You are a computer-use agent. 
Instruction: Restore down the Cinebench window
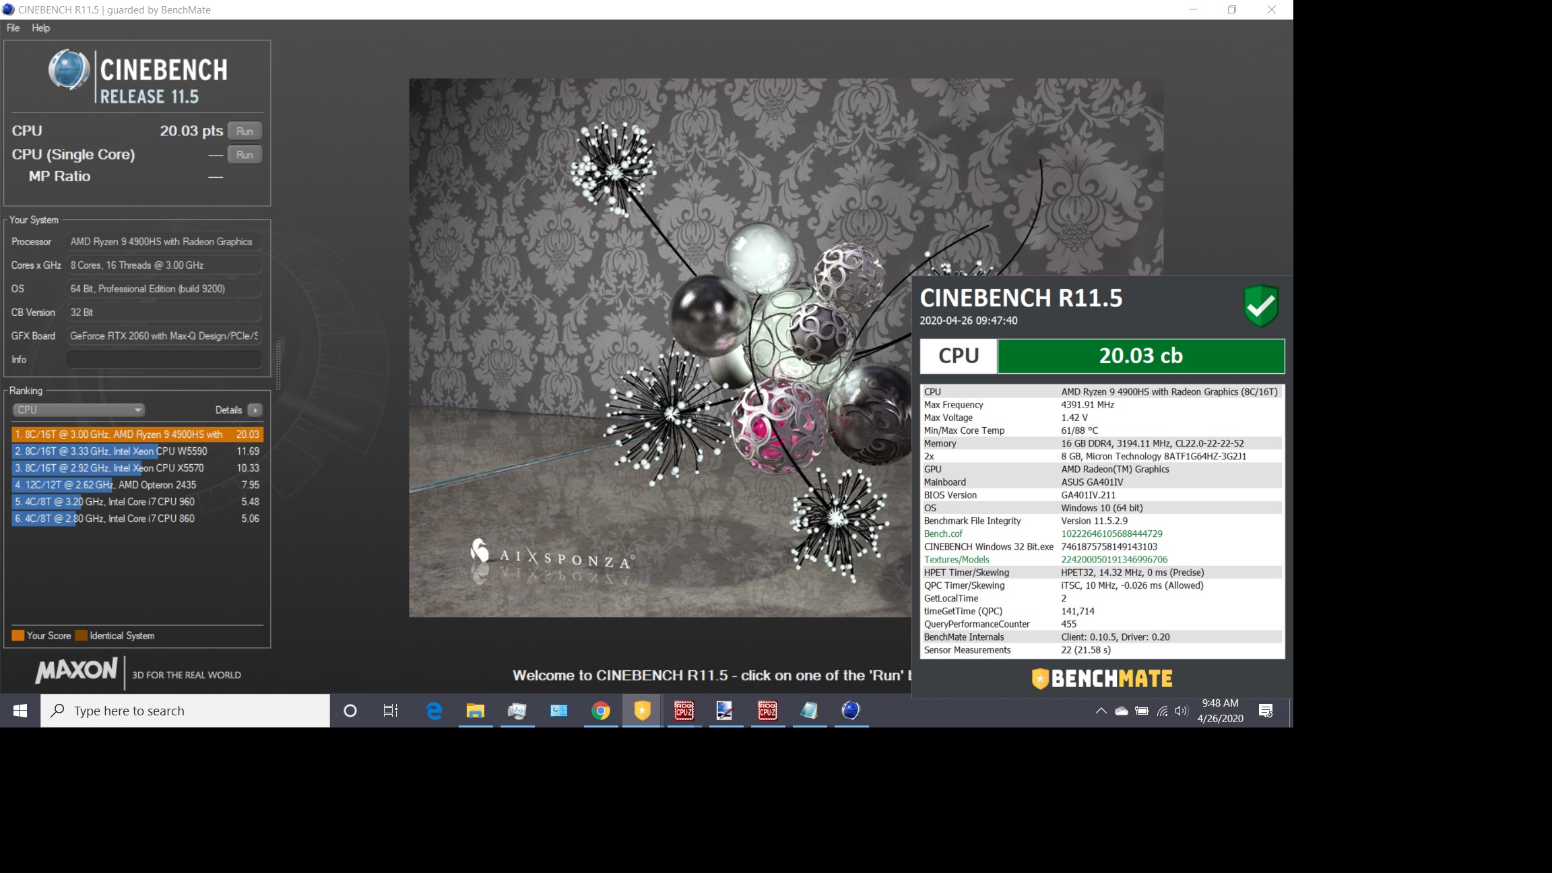pos(1231,9)
